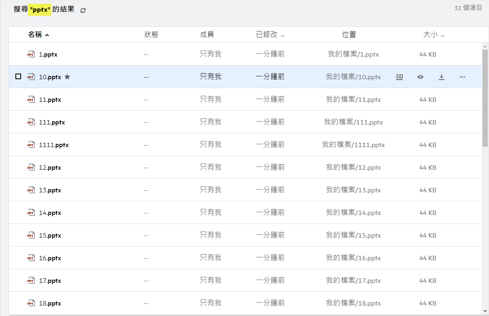Refresh the pptx search results
Image resolution: width=489 pixels, height=316 pixels.
click(x=83, y=11)
